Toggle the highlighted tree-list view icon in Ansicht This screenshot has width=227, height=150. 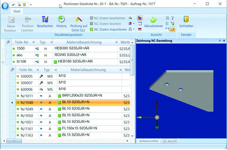[140, 18]
